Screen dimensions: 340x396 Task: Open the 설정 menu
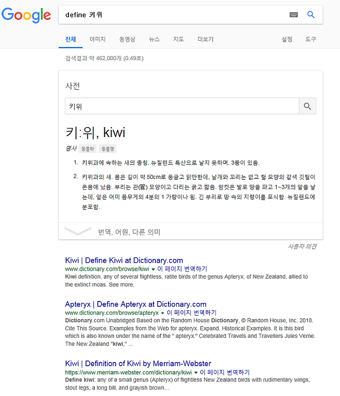coord(287,39)
